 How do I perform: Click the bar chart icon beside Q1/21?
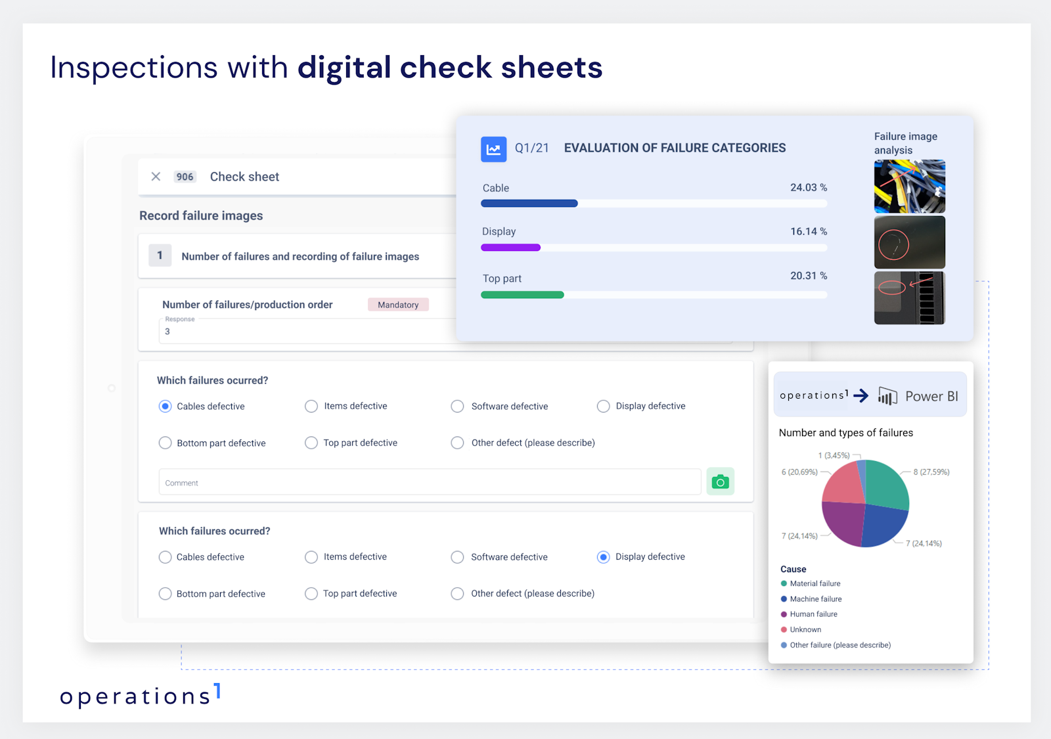pyautogui.click(x=493, y=148)
